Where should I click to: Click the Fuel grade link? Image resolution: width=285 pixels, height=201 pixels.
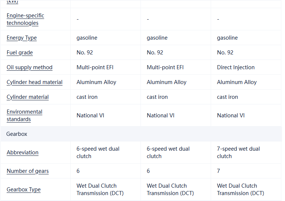pyautogui.click(x=20, y=53)
